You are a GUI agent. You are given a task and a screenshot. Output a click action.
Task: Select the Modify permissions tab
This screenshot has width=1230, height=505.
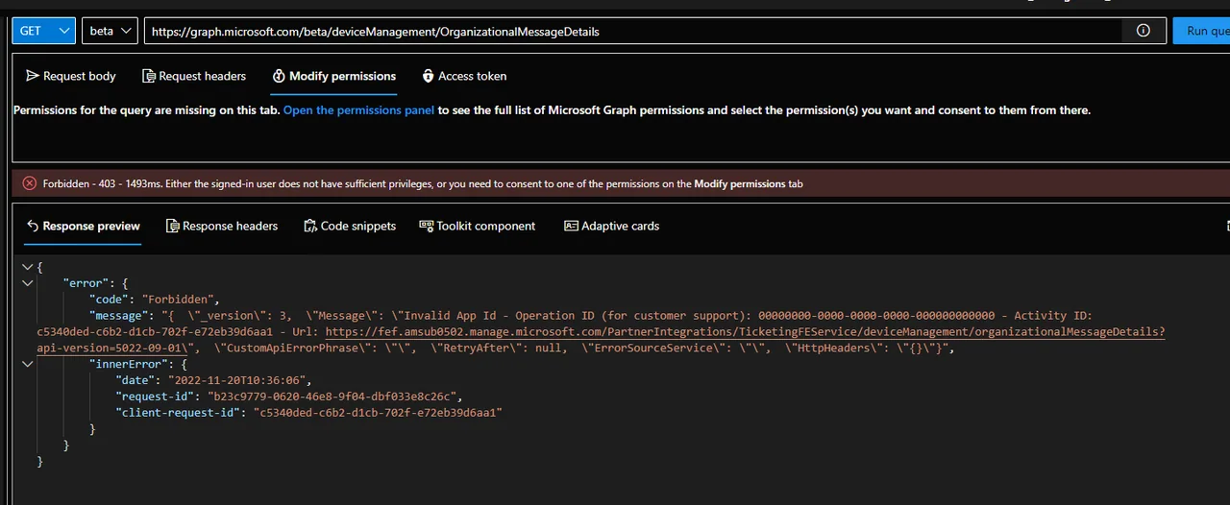[x=334, y=76]
